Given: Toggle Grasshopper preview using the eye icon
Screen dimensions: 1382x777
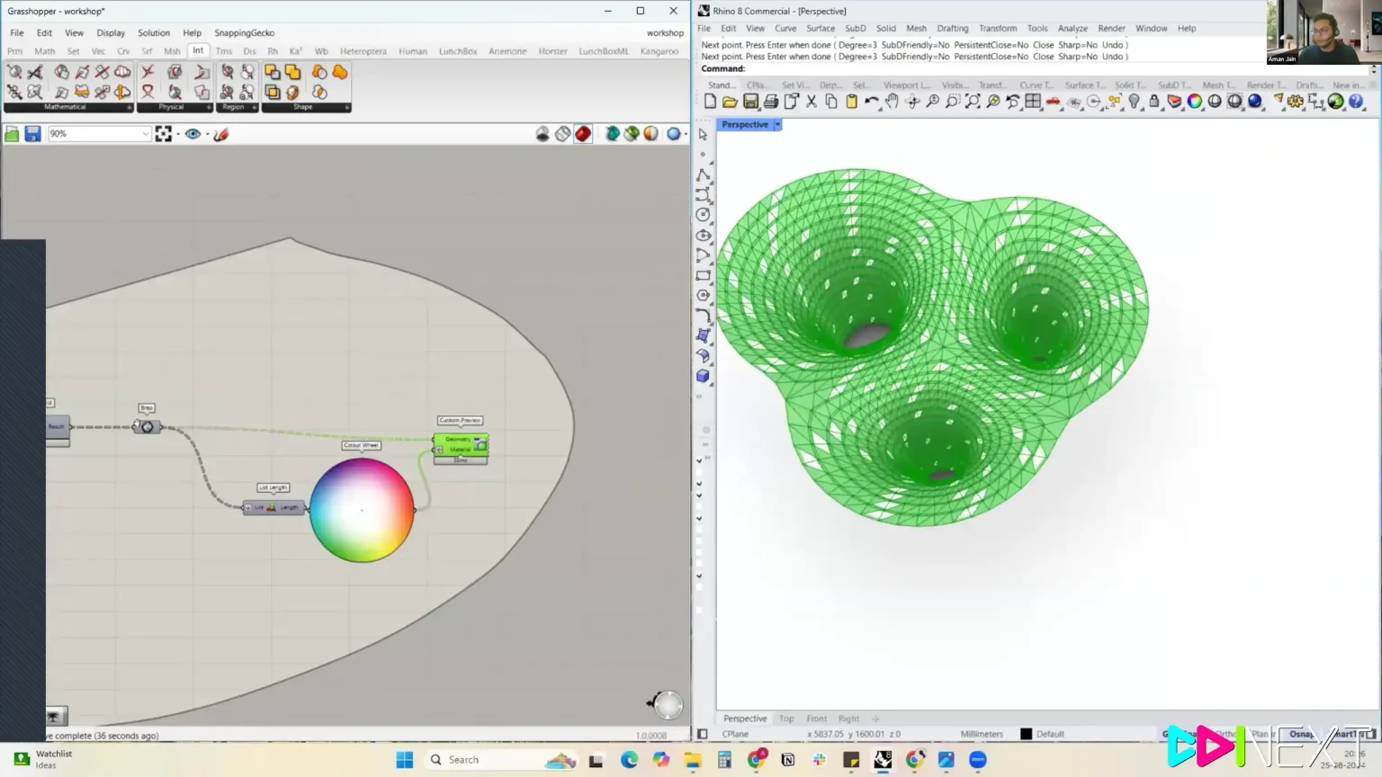Looking at the screenshot, I should pyautogui.click(x=193, y=134).
